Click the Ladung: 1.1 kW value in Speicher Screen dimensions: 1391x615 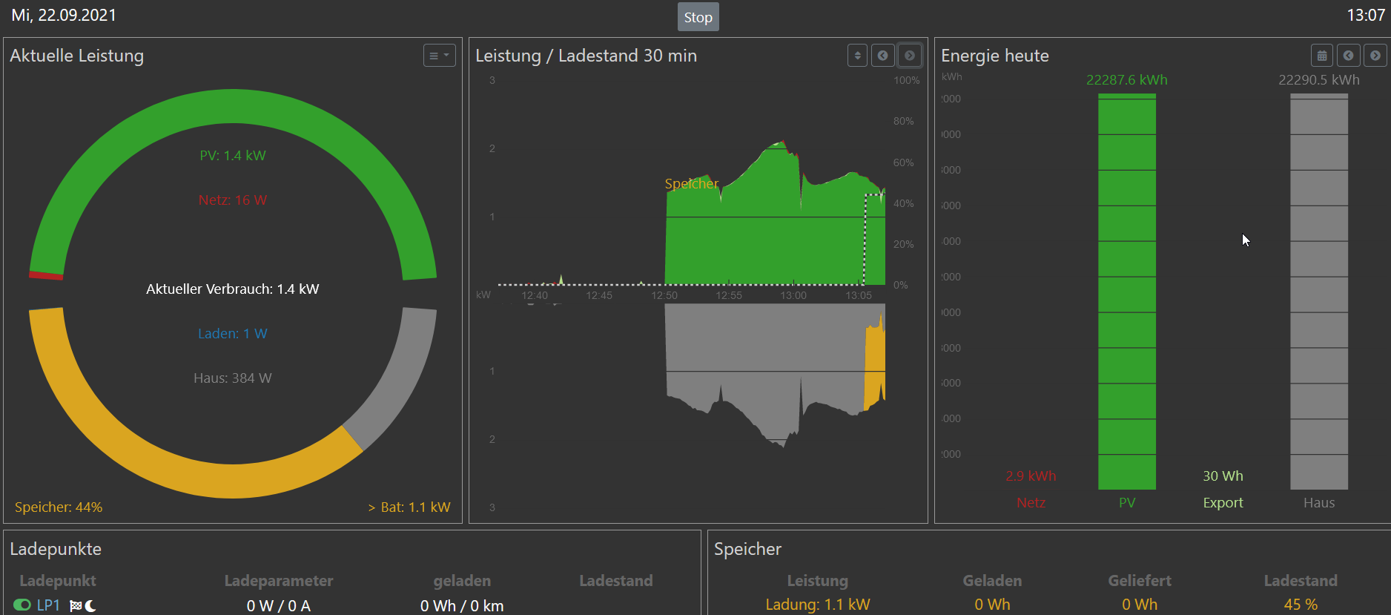click(817, 605)
